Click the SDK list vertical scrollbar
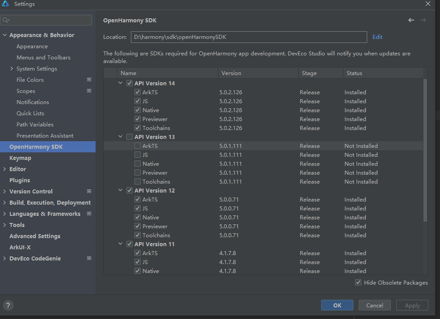440x319 pixels. (x=425, y=150)
